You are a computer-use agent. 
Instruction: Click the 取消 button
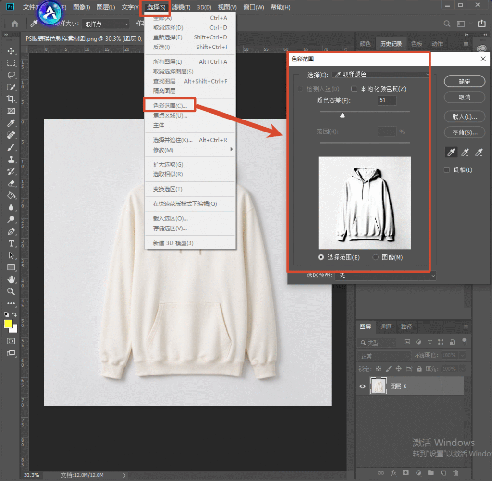(465, 97)
